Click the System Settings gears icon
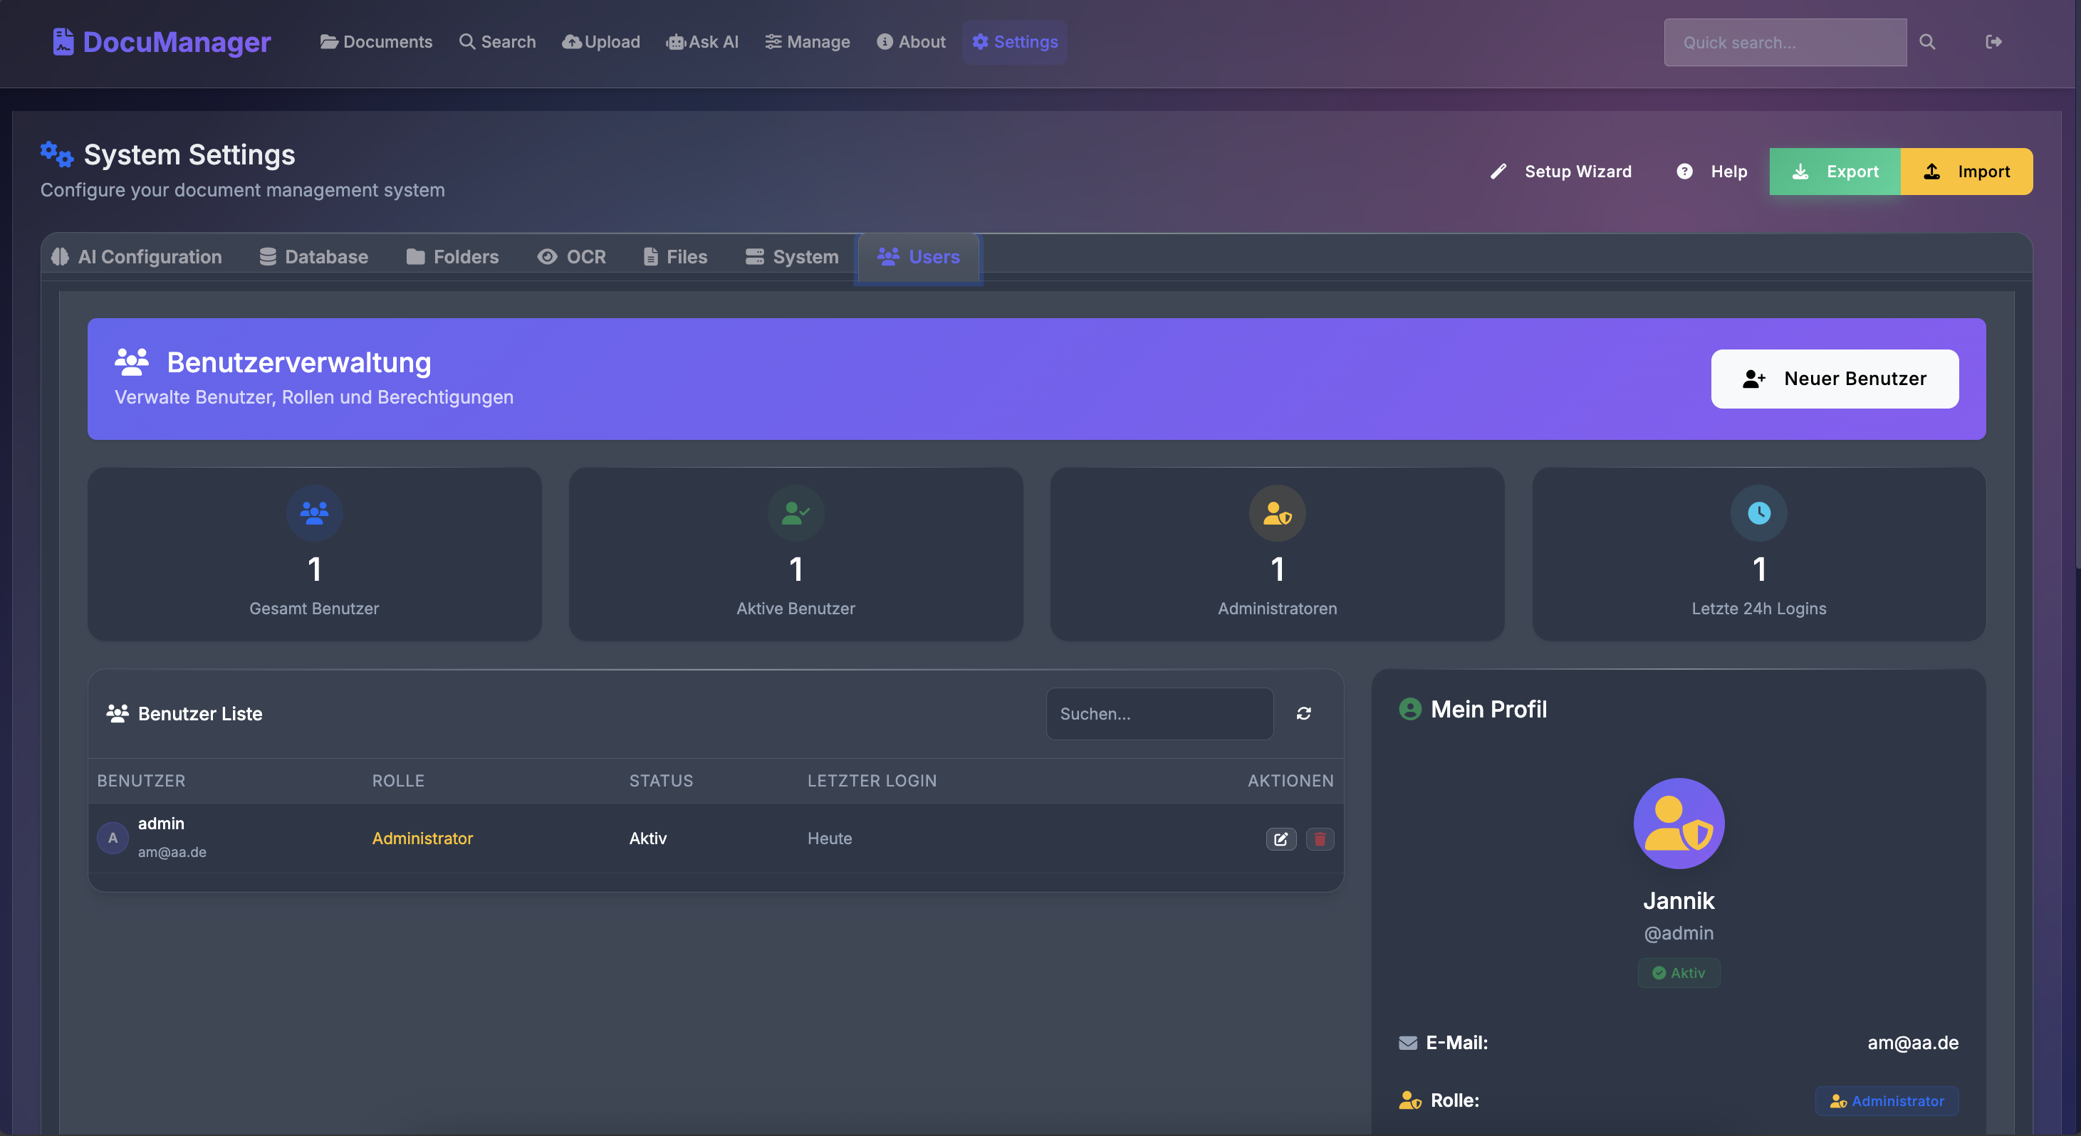 click(58, 154)
